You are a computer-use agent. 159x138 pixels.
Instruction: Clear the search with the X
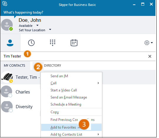(150, 56)
